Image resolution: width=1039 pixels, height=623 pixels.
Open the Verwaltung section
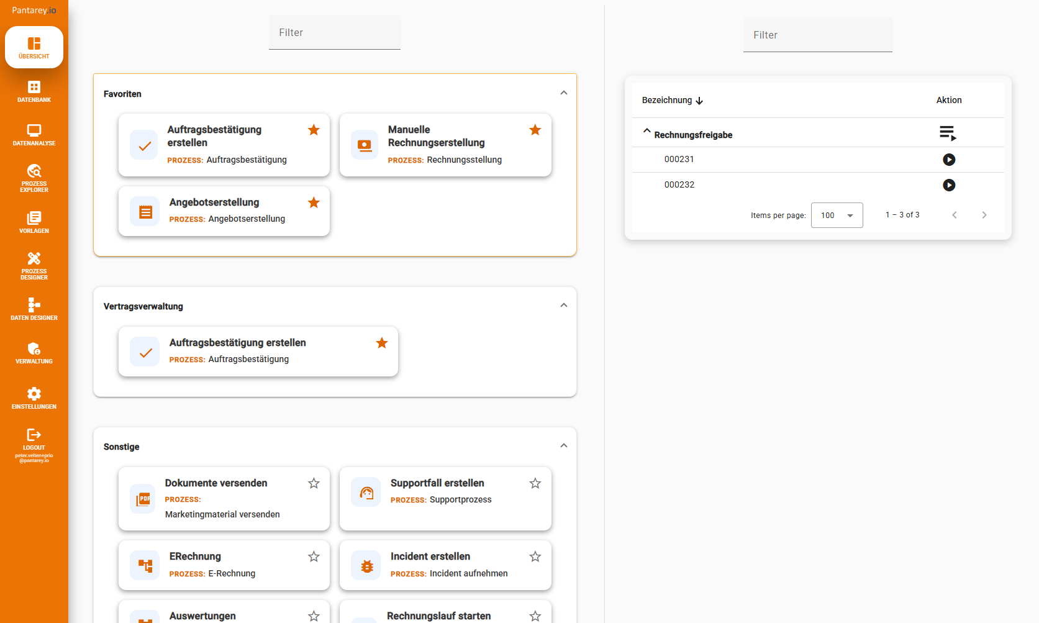pyautogui.click(x=34, y=352)
